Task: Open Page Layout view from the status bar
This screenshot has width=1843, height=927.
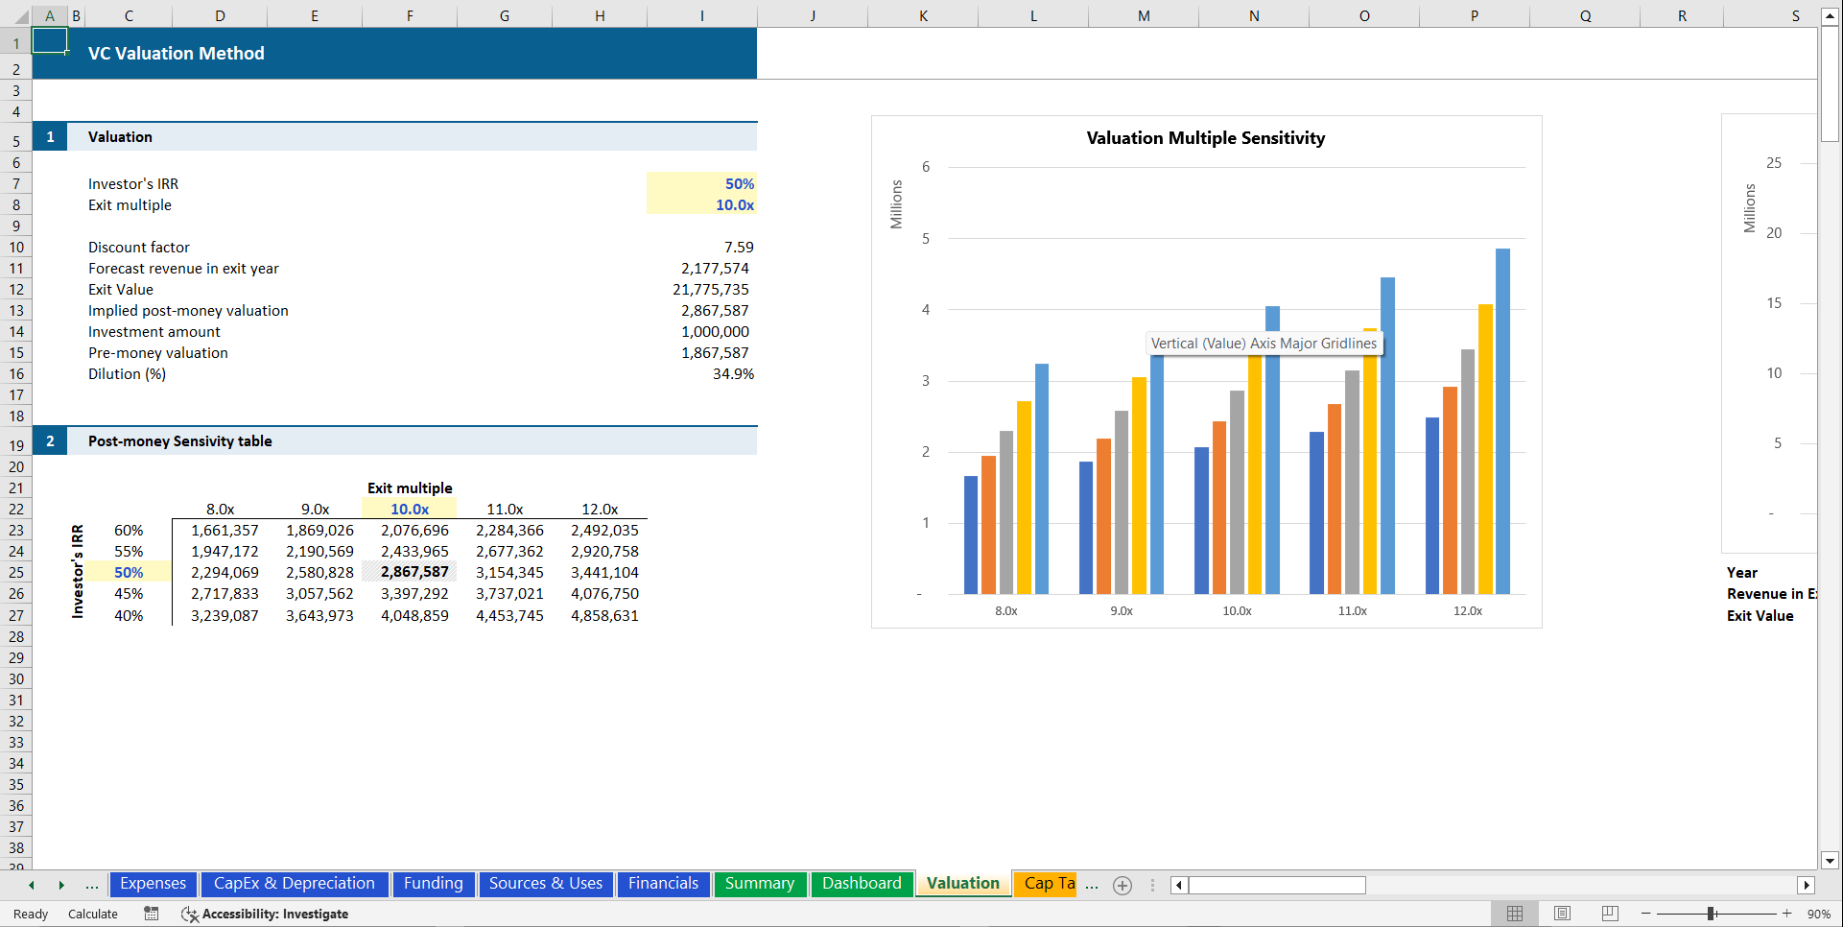Action: pos(1562,913)
